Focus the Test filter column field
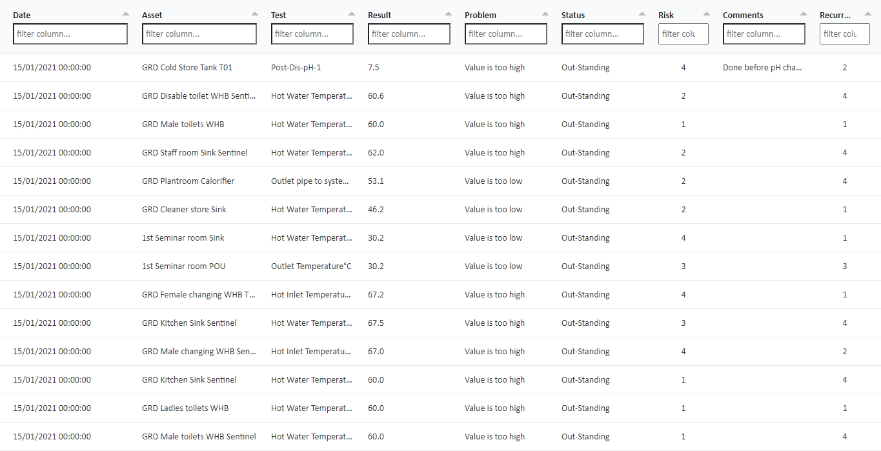 pos(312,34)
